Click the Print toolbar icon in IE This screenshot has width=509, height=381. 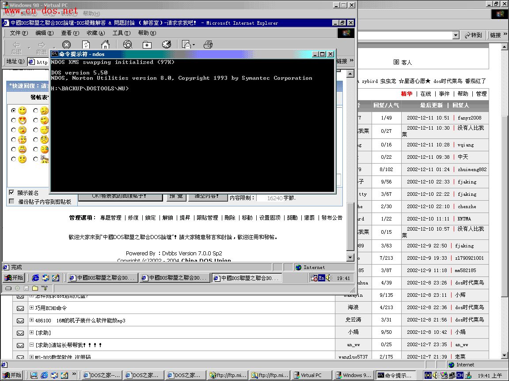coord(208,45)
